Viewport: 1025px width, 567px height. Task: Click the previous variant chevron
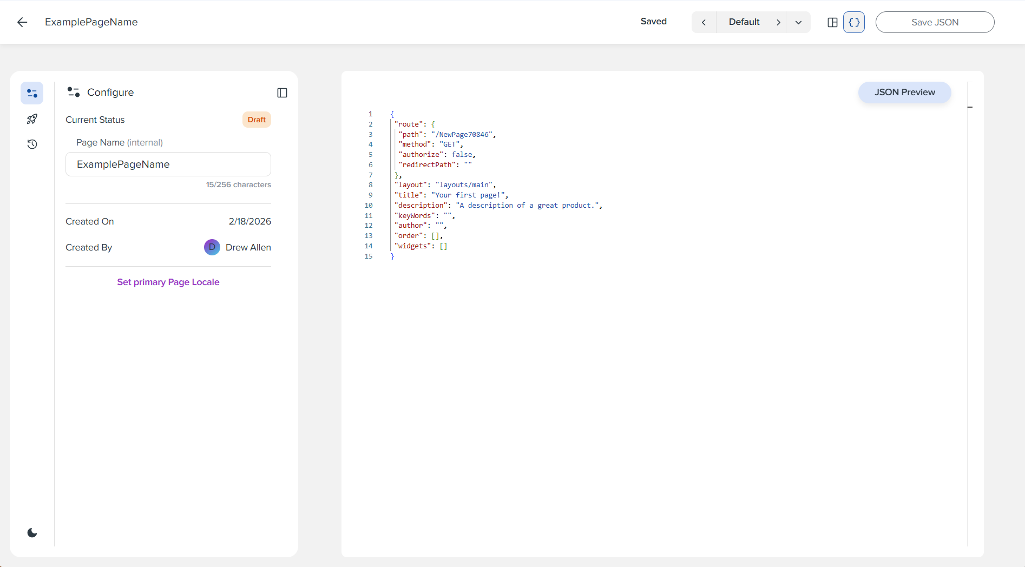(x=704, y=22)
